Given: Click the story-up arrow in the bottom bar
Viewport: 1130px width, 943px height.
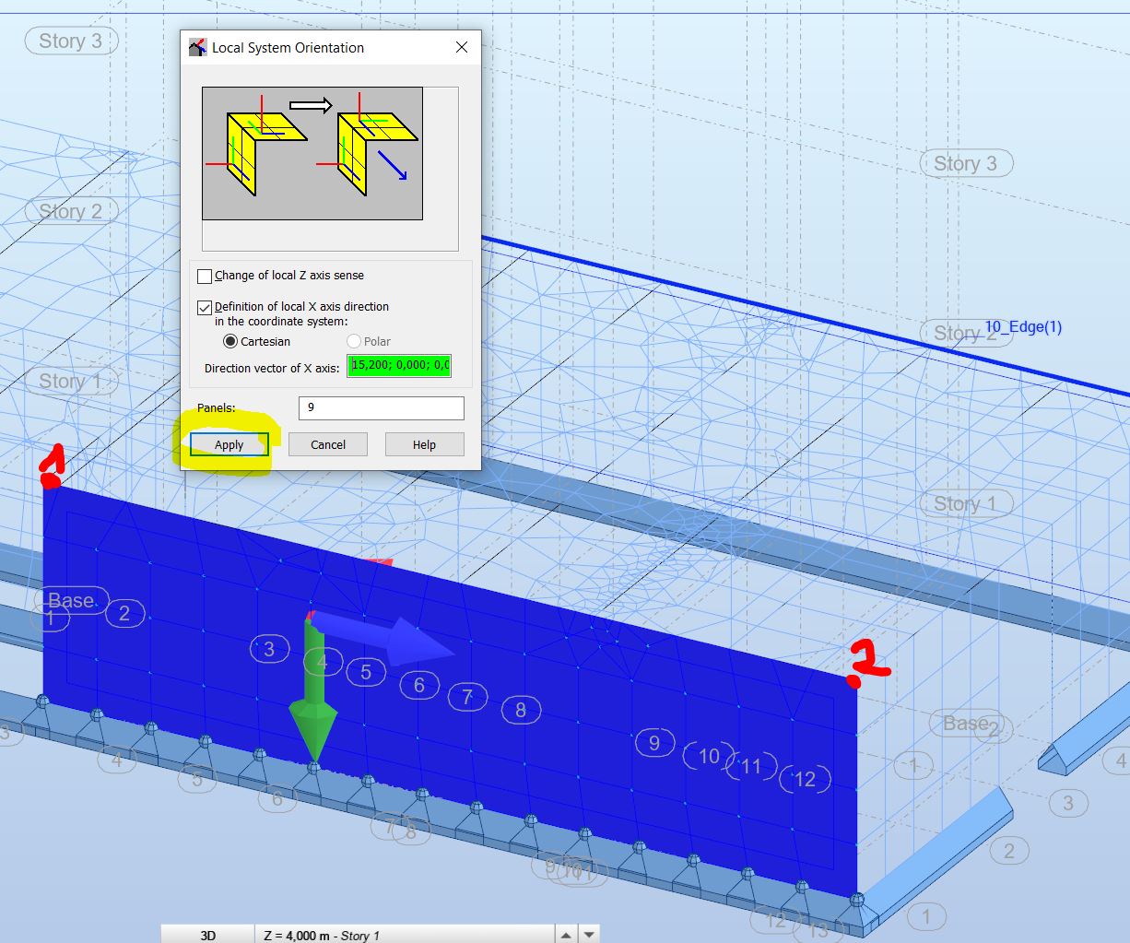Looking at the screenshot, I should click(565, 934).
